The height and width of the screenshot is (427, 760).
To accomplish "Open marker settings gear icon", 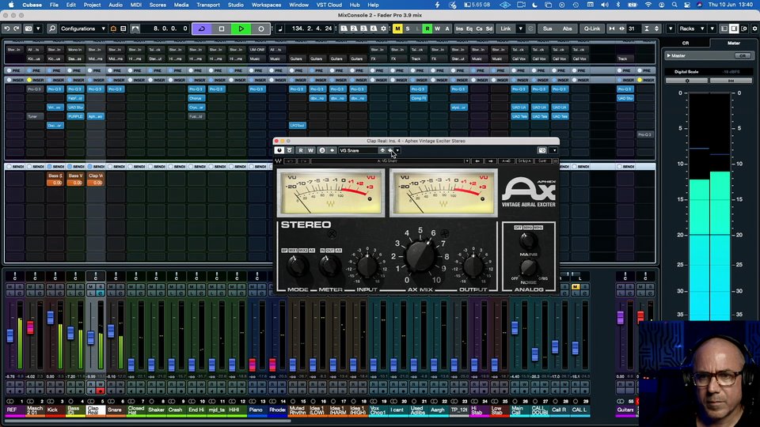I will tap(383, 28).
